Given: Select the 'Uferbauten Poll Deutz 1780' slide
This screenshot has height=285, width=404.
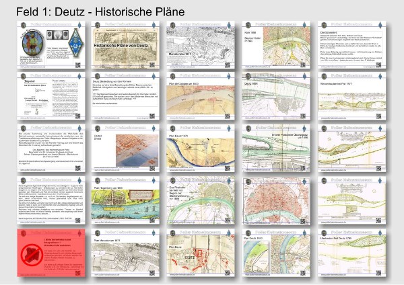Looking at the screenshot, I should pos(352,253).
